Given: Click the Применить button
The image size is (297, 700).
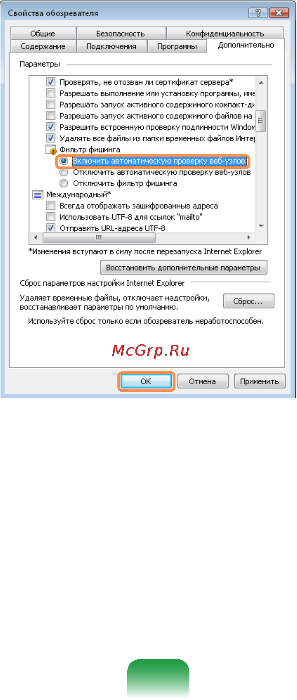Looking at the screenshot, I should [x=260, y=381].
